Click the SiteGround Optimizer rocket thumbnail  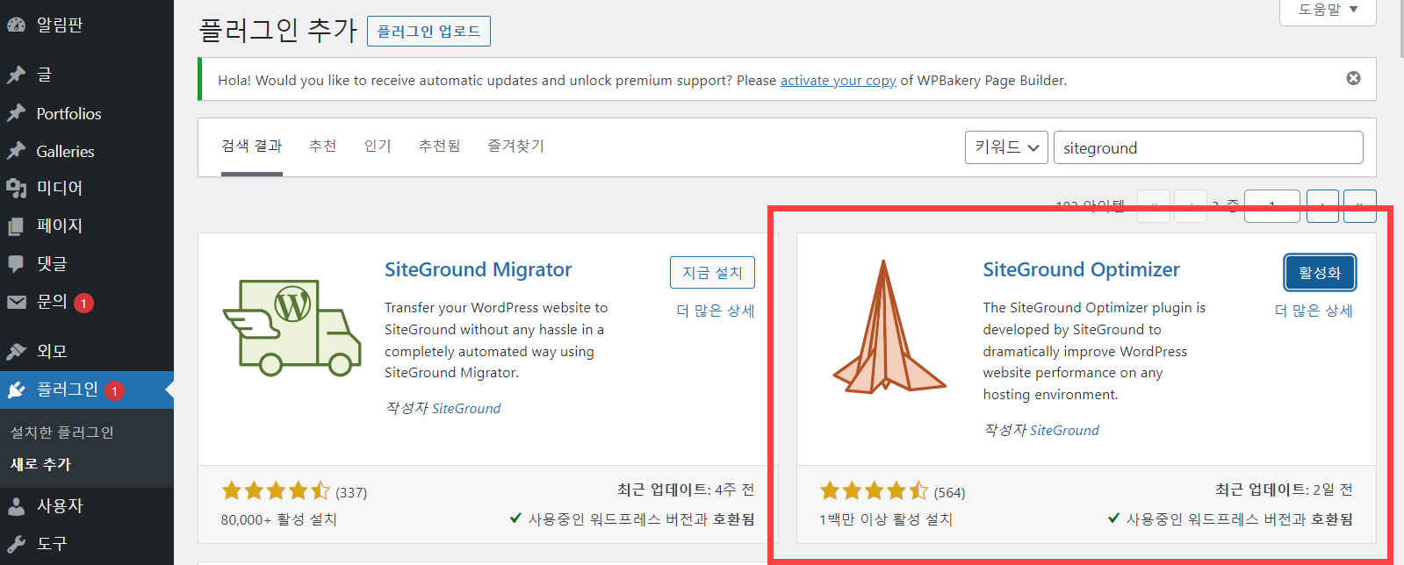point(889,325)
